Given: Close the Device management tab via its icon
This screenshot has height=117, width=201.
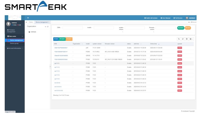Looking at the screenshot, I should pyautogui.click(x=49, y=22).
